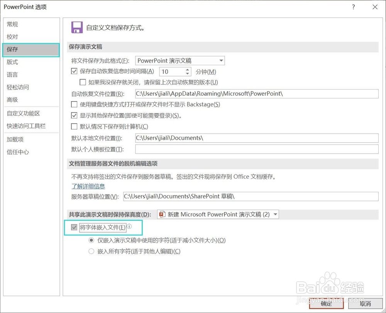
Task: Toggle 显示其他保存位置 checkbox
Action: coord(74,115)
